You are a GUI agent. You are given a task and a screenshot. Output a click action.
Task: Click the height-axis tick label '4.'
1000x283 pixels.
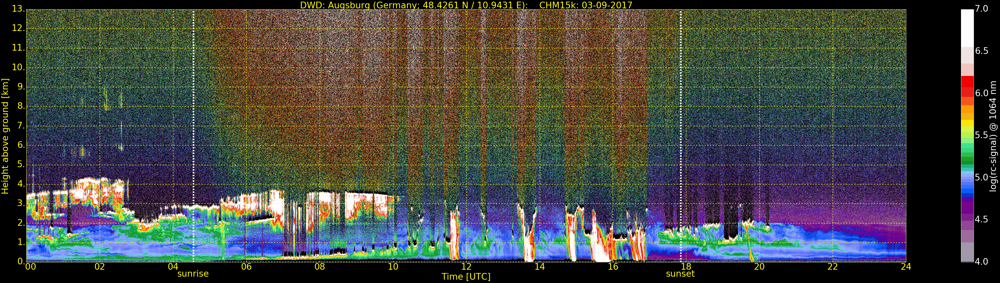pyautogui.click(x=21, y=184)
